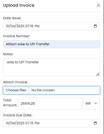
Task: Click the Invoice Number label
Action: point(17,36)
